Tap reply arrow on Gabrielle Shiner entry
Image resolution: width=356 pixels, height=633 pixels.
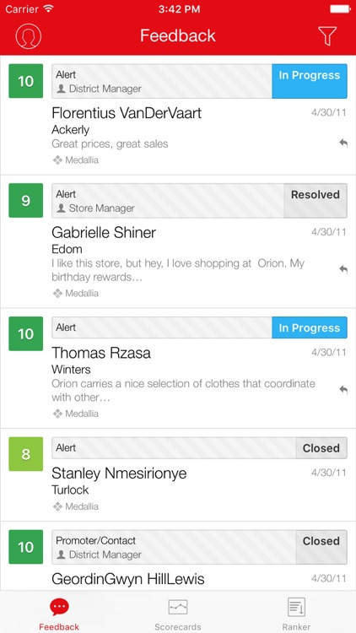pyautogui.click(x=343, y=269)
